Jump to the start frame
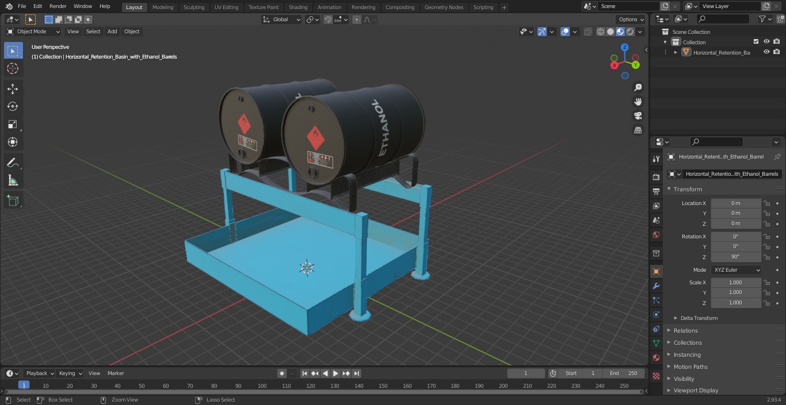The width and height of the screenshot is (786, 405). point(305,373)
